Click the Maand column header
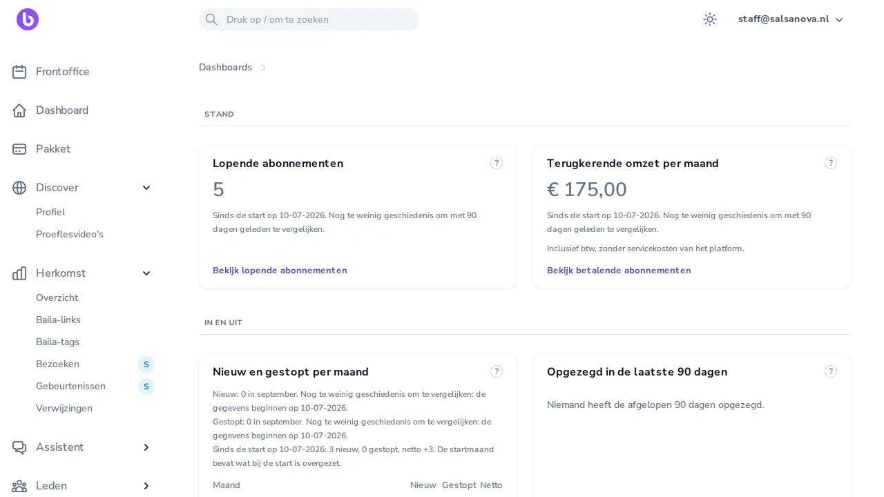884x497 pixels. click(x=227, y=485)
